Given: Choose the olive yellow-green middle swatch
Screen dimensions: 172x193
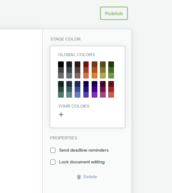Looking at the screenshot, I should point(103,70).
